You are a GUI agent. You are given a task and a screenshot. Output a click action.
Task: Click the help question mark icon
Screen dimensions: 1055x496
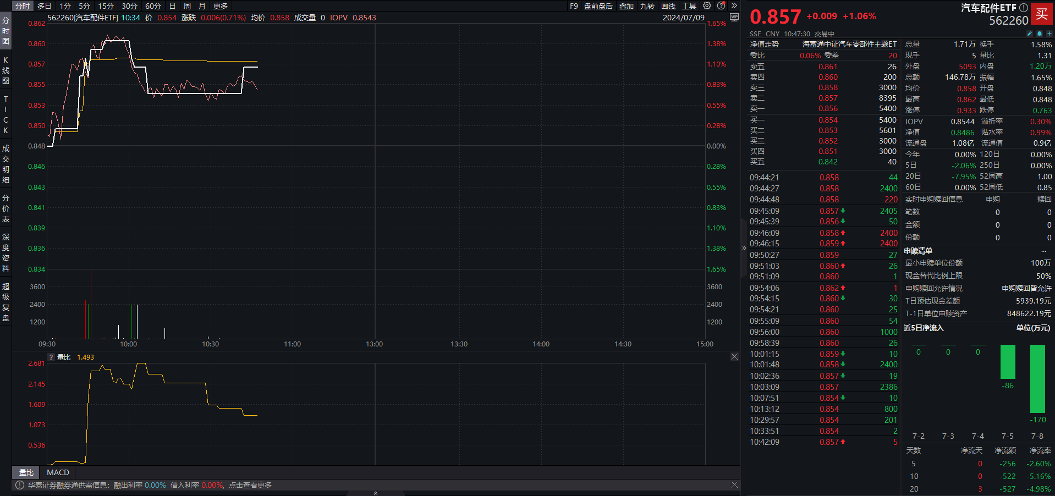point(721,6)
